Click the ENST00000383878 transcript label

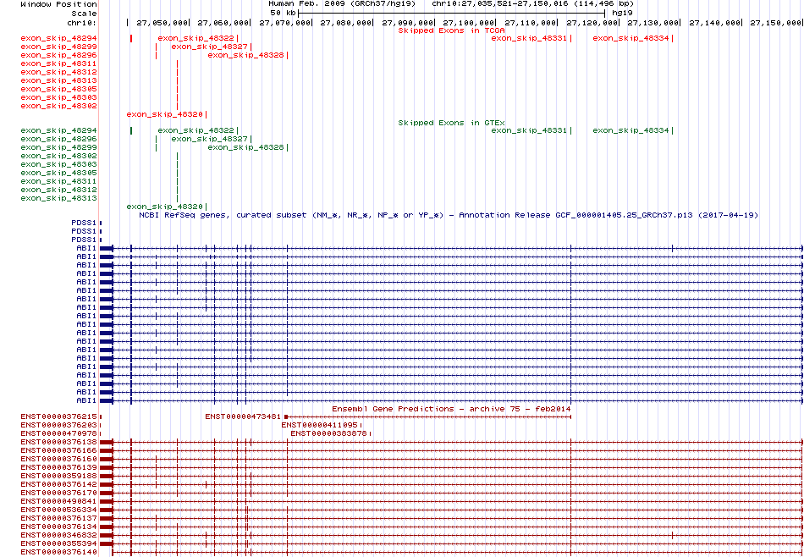click(328, 433)
